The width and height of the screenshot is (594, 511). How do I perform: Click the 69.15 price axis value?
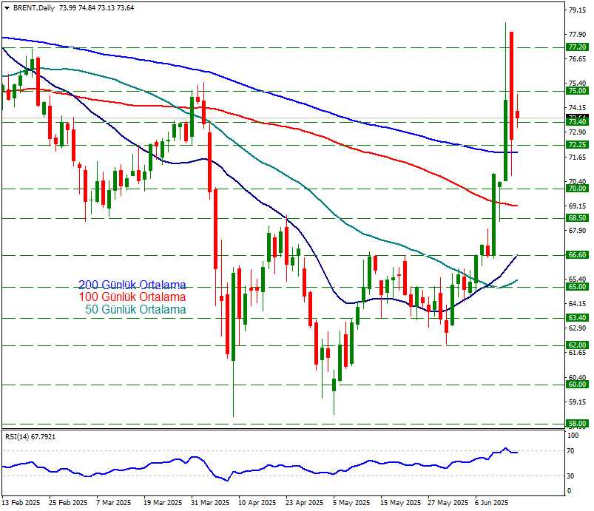click(x=577, y=206)
